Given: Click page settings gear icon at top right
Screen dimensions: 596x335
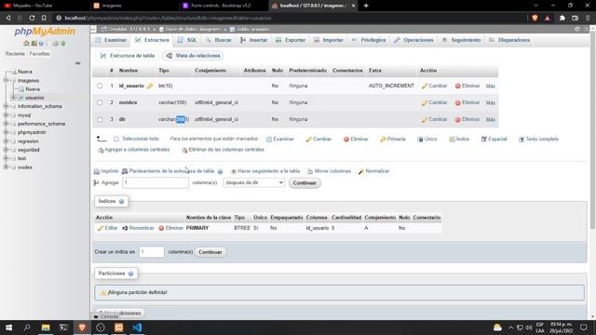Looking at the screenshot, I should point(577,29).
